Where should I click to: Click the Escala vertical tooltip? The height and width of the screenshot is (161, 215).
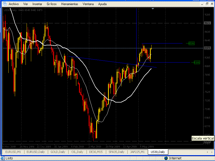pyautogui.click(x=203, y=138)
